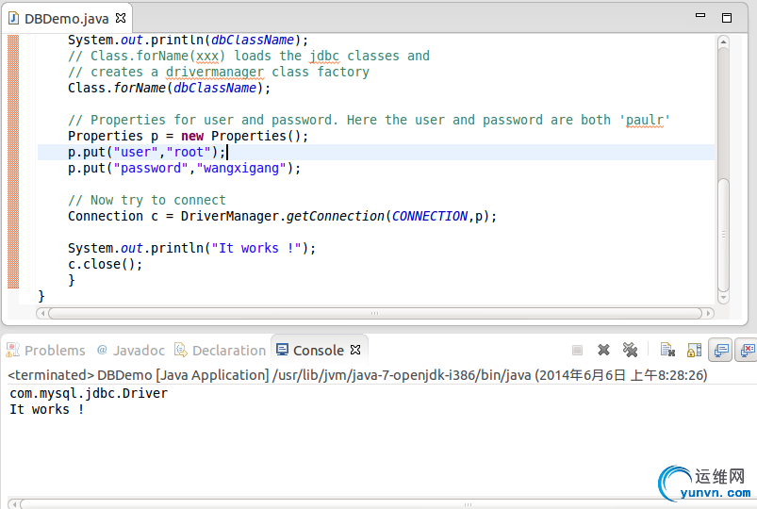
Task: Click the underlined word jdbc in comment
Action: pyautogui.click(x=324, y=56)
